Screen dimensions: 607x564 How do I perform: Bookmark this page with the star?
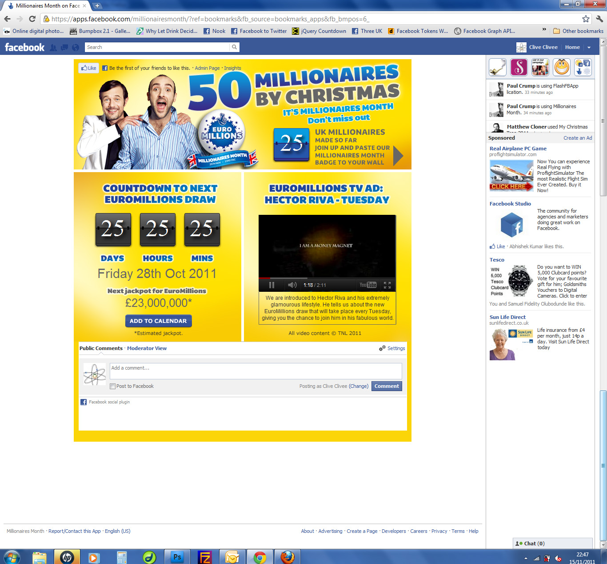click(586, 19)
